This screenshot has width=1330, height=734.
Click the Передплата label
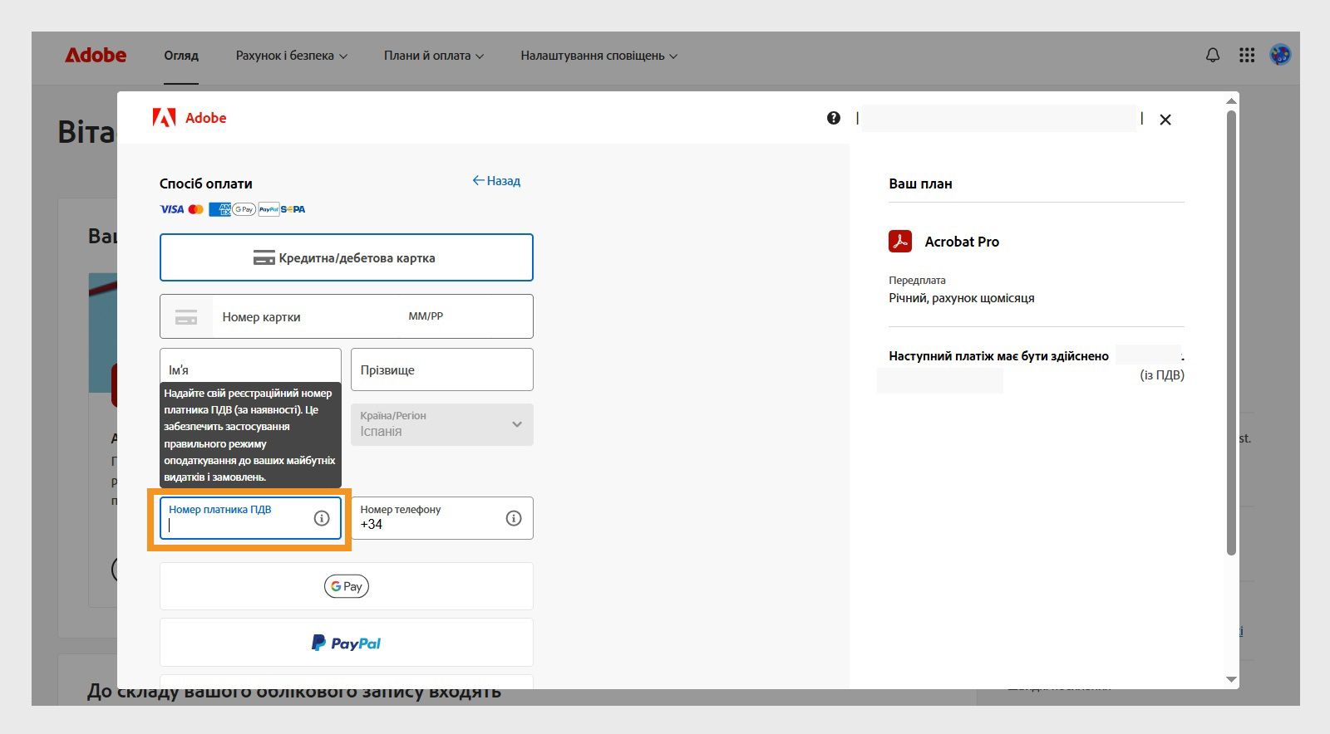pyautogui.click(x=917, y=281)
